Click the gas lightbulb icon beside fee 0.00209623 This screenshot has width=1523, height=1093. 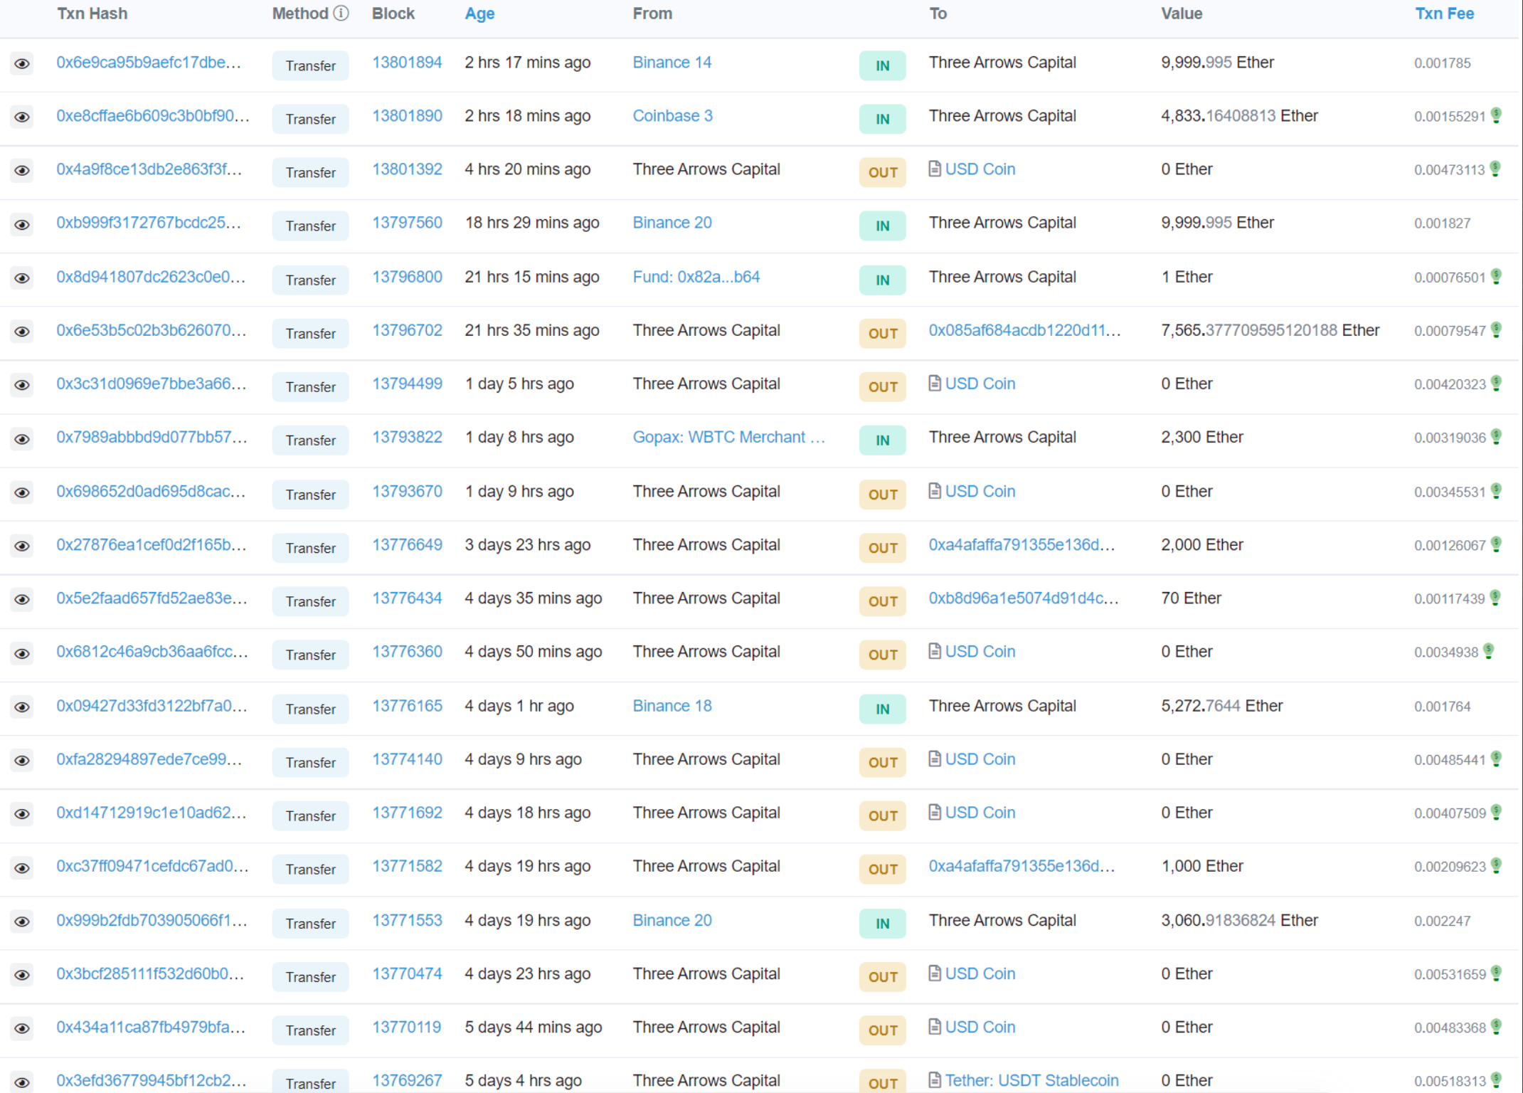pos(1497,865)
